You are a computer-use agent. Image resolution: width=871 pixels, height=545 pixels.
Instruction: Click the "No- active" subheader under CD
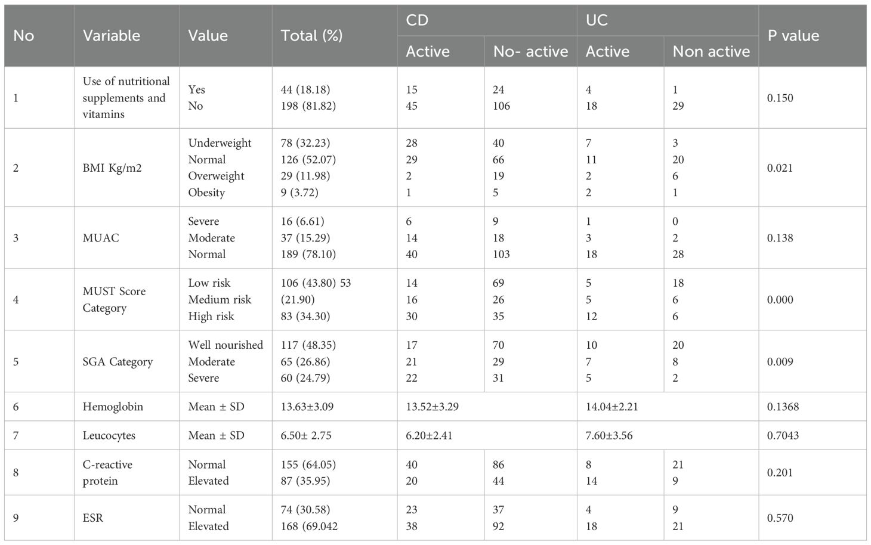point(530,51)
